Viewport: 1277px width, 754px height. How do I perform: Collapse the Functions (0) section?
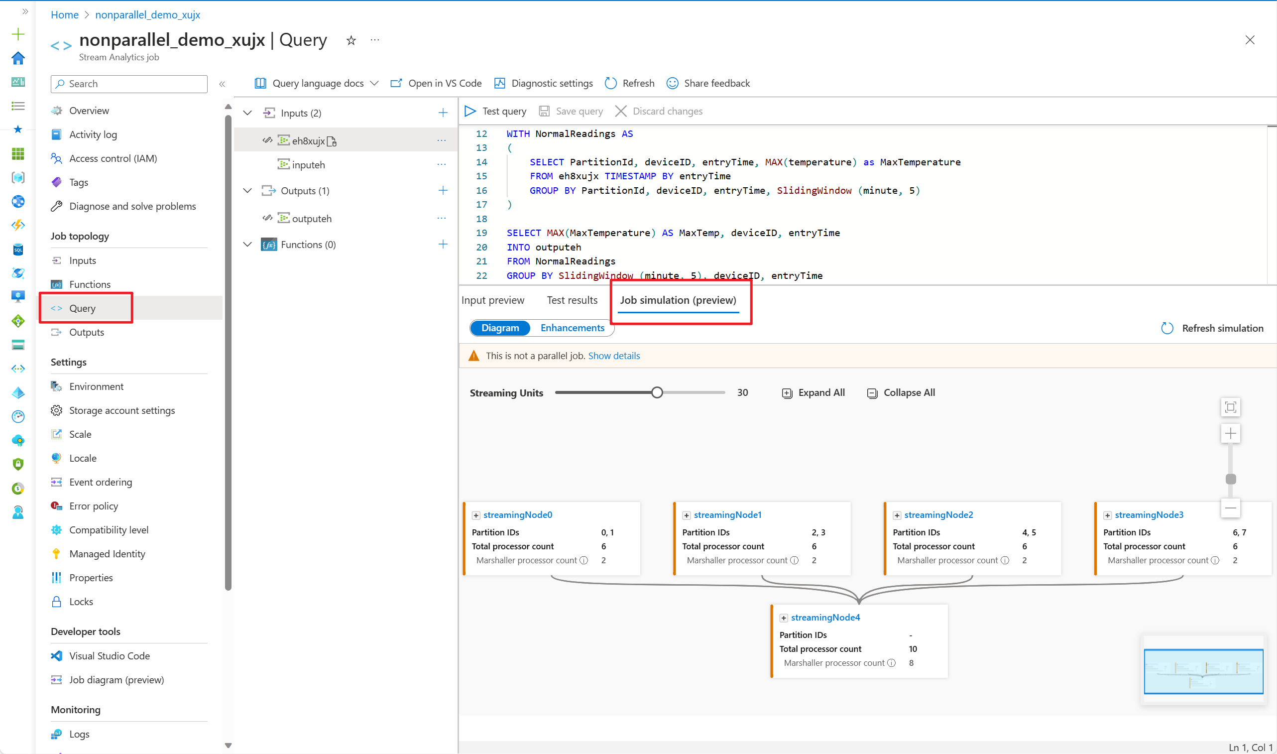247,245
